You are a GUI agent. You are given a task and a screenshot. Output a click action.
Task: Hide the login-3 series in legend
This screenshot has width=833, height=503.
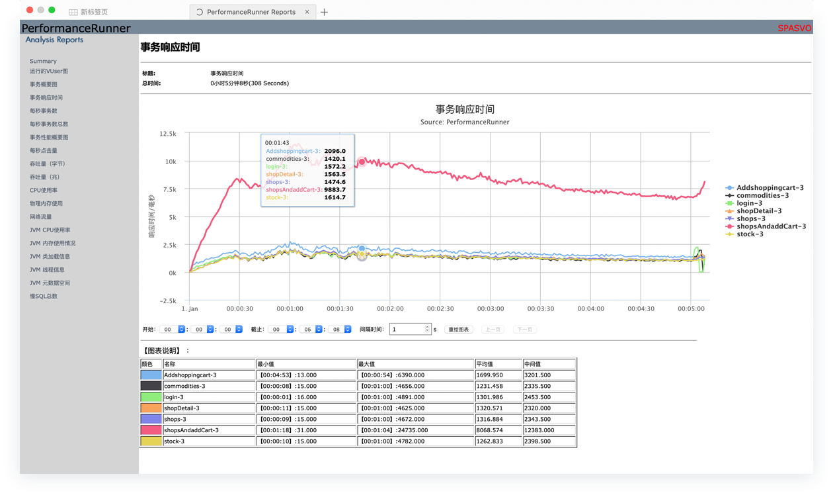pyautogui.click(x=749, y=203)
